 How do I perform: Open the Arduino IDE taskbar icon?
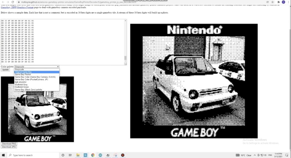point(100,155)
